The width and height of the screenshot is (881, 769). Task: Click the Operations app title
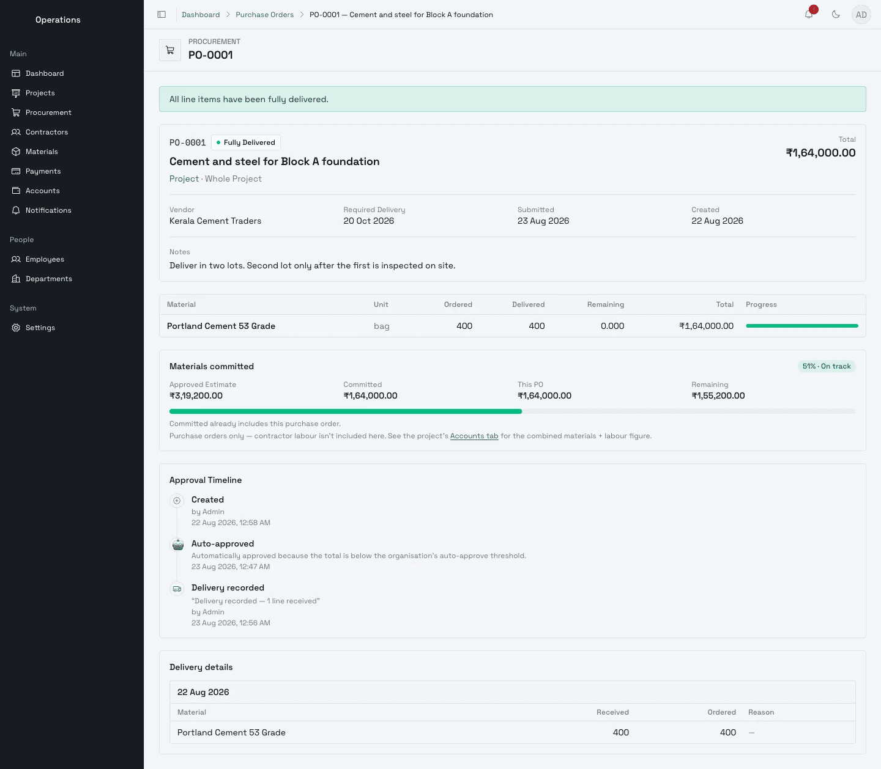point(58,20)
